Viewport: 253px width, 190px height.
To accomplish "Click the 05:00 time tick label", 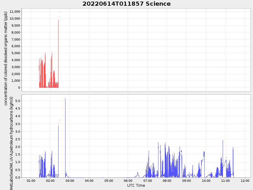I will (108, 180).
